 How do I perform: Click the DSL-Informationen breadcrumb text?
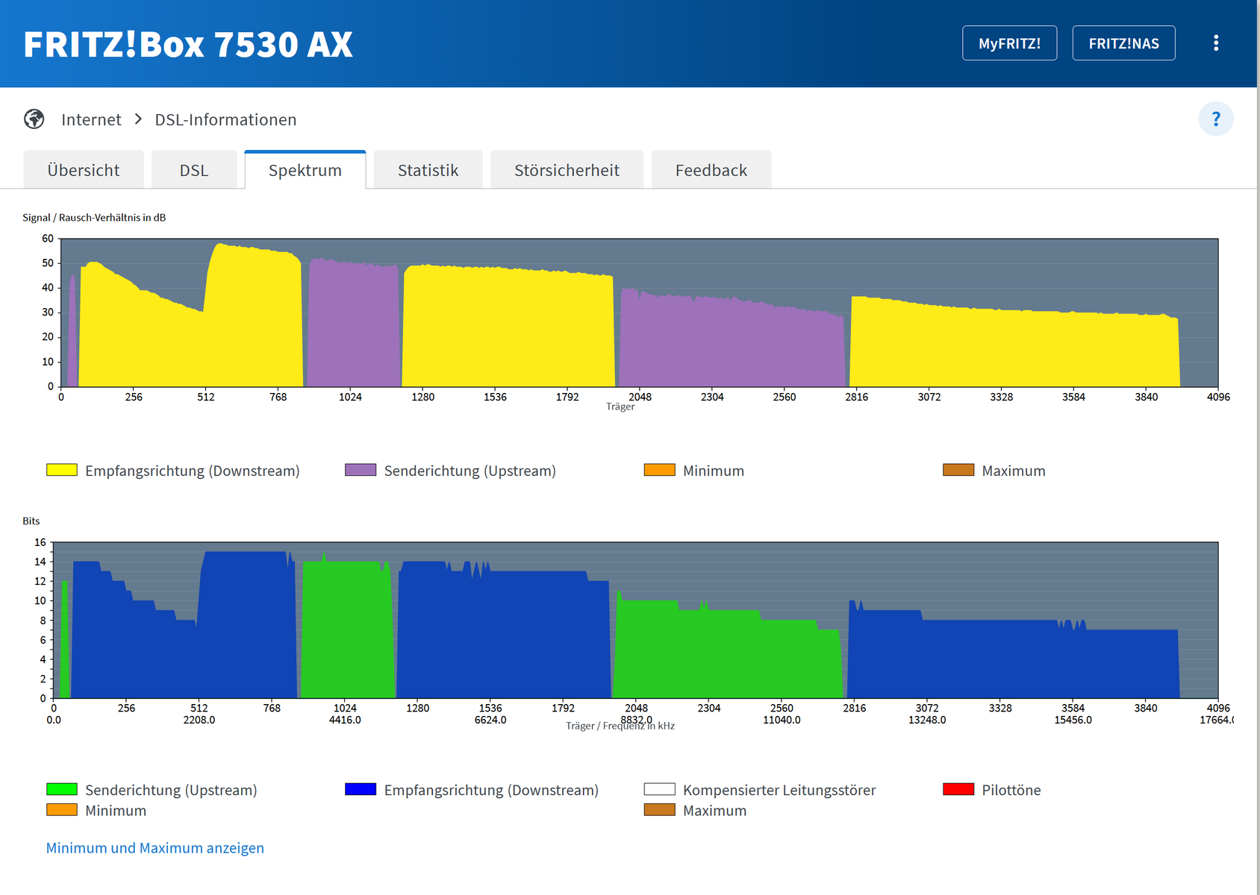point(225,119)
